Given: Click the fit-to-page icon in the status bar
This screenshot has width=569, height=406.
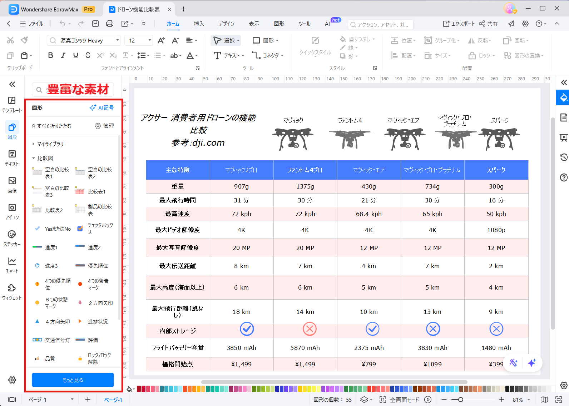Looking at the screenshot, I should point(559,400).
